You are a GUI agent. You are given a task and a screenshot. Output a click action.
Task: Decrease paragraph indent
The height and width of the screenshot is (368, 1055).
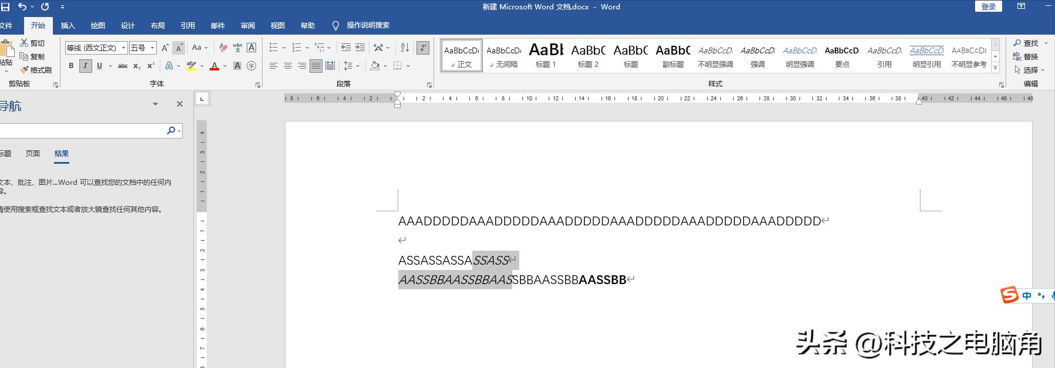[346, 48]
